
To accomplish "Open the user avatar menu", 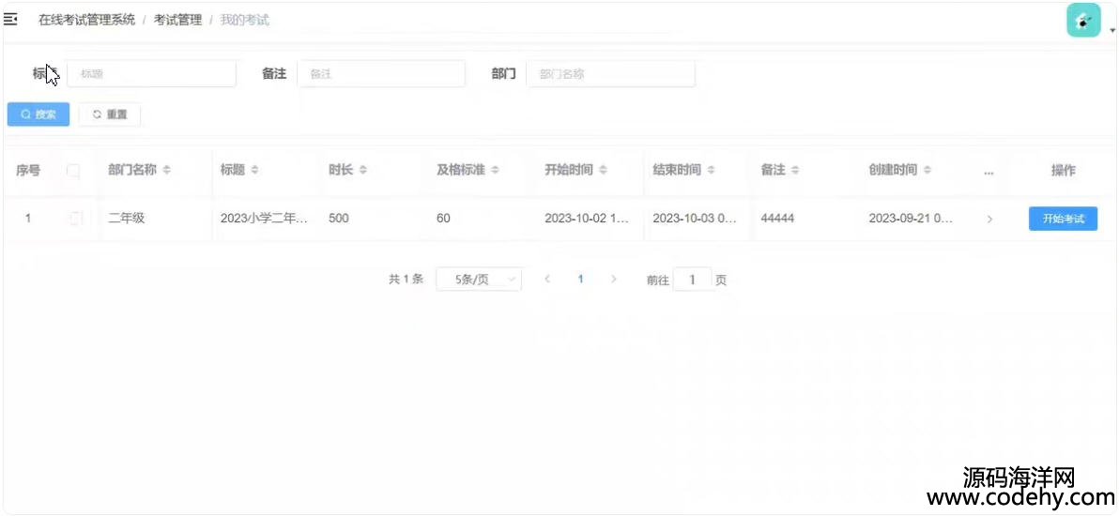I will 1083,21.
